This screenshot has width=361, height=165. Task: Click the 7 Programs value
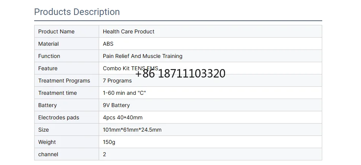[117, 81]
